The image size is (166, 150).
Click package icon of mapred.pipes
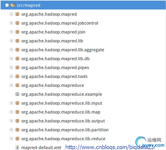coord(17,67)
